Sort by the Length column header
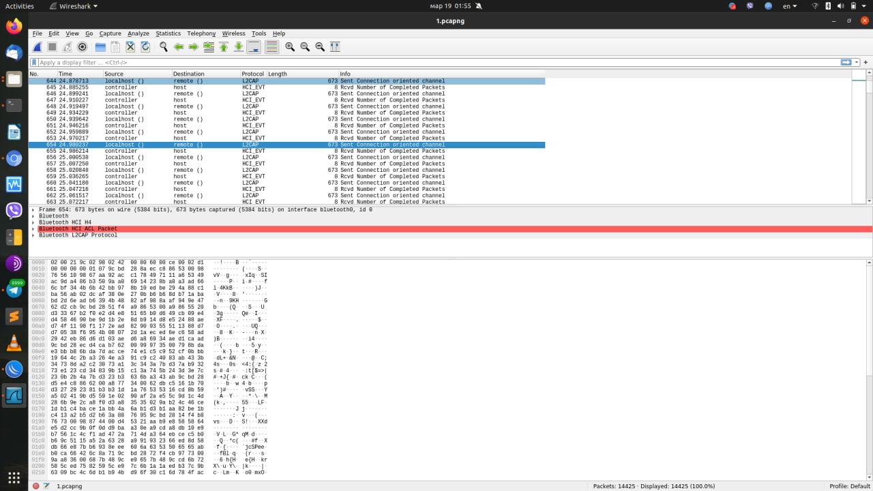This screenshot has width=873, height=491. pos(302,74)
